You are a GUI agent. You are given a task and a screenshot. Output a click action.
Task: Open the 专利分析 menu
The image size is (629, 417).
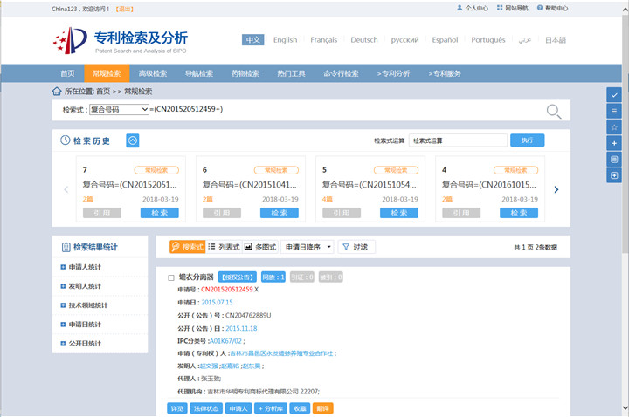[393, 73]
